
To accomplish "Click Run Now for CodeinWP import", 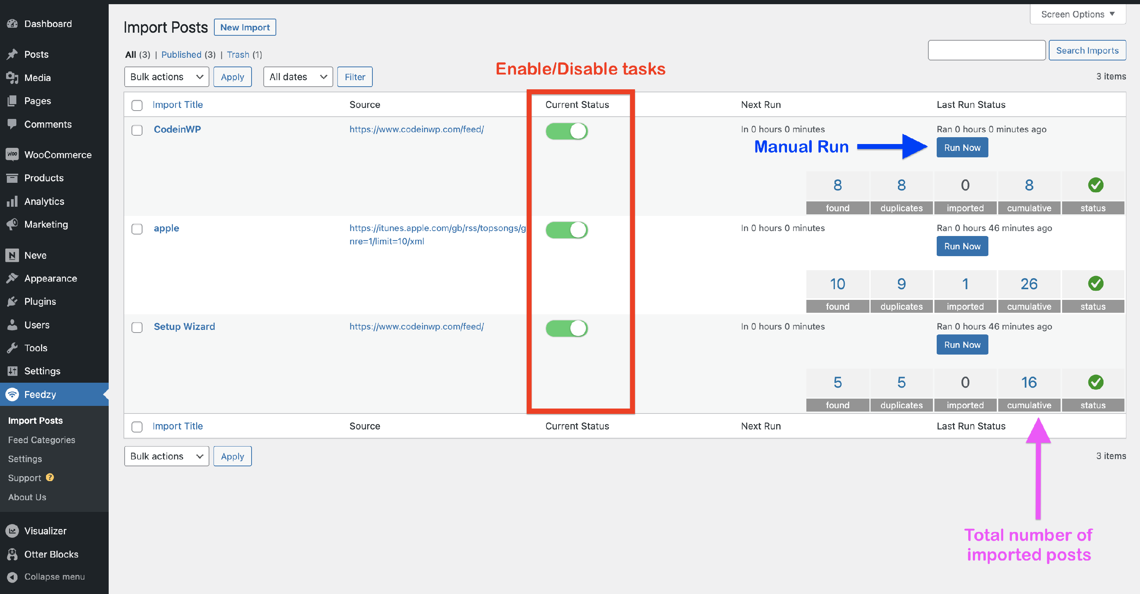I will (x=962, y=147).
